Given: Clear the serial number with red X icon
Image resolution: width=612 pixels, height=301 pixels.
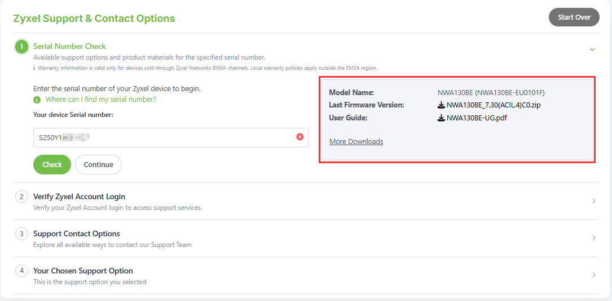Looking at the screenshot, I should click(300, 137).
